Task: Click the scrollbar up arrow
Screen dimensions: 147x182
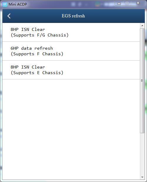Action: pyautogui.click(x=142, y=26)
